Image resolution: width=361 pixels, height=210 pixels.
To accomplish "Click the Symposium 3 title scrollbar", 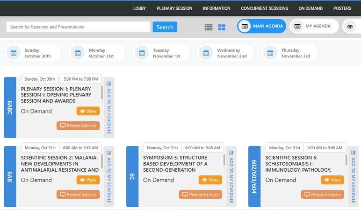I will coord(224,160).
